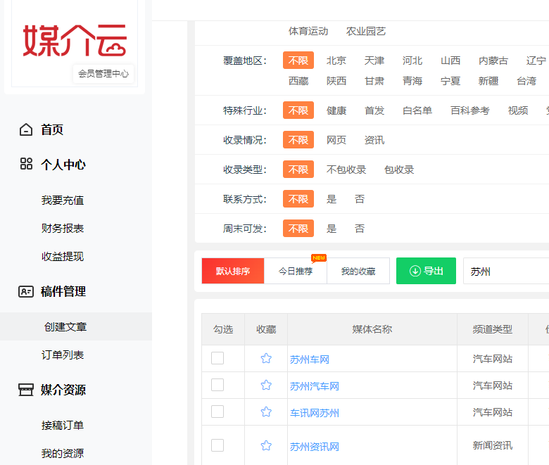Filter coverage region by 北京
This screenshot has height=465, width=549.
[x=336, y=60]
